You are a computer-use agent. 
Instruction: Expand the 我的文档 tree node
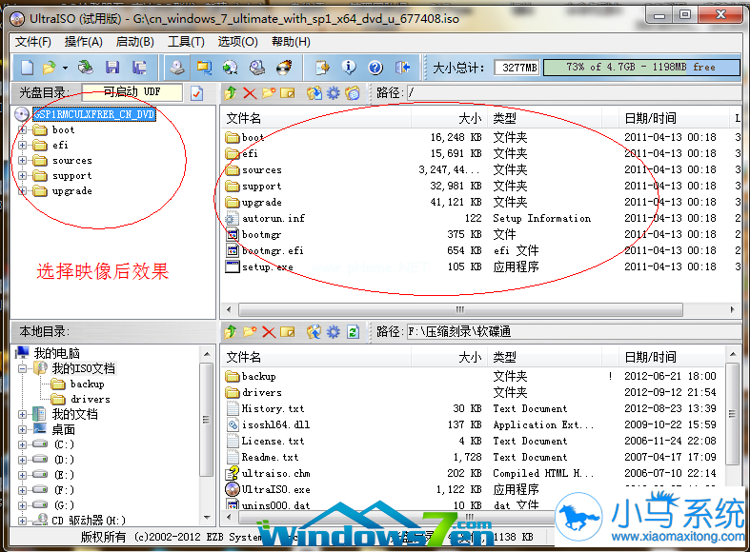tap(22, 415)
